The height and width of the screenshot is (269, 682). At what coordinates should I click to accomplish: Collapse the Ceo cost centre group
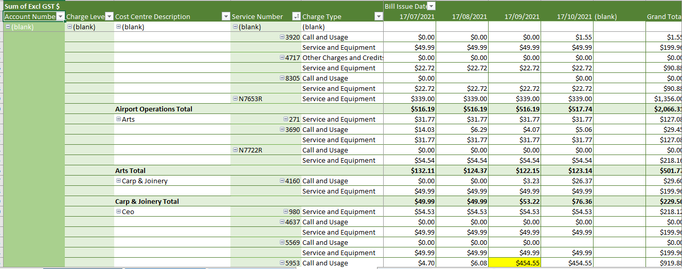coord(119,212)
